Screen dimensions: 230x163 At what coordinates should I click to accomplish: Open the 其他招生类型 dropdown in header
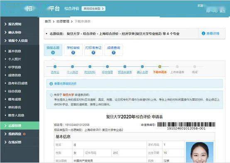pos(93,9)
